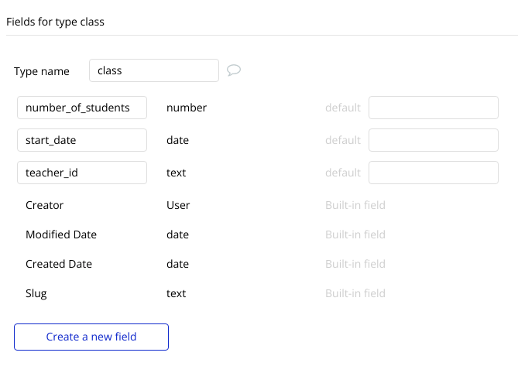Click the Type name label
The image size is (518, 373).
point(42,71)
